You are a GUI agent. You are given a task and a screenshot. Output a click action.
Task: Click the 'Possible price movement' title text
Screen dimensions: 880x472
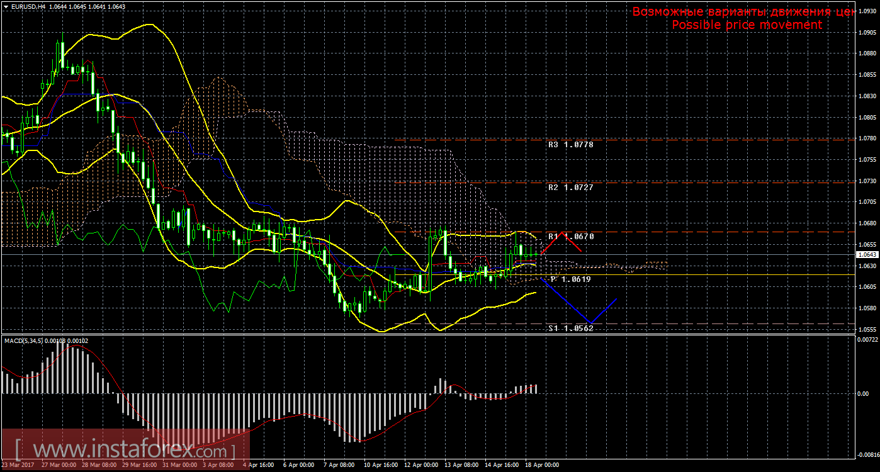click(x=747, y=25)
